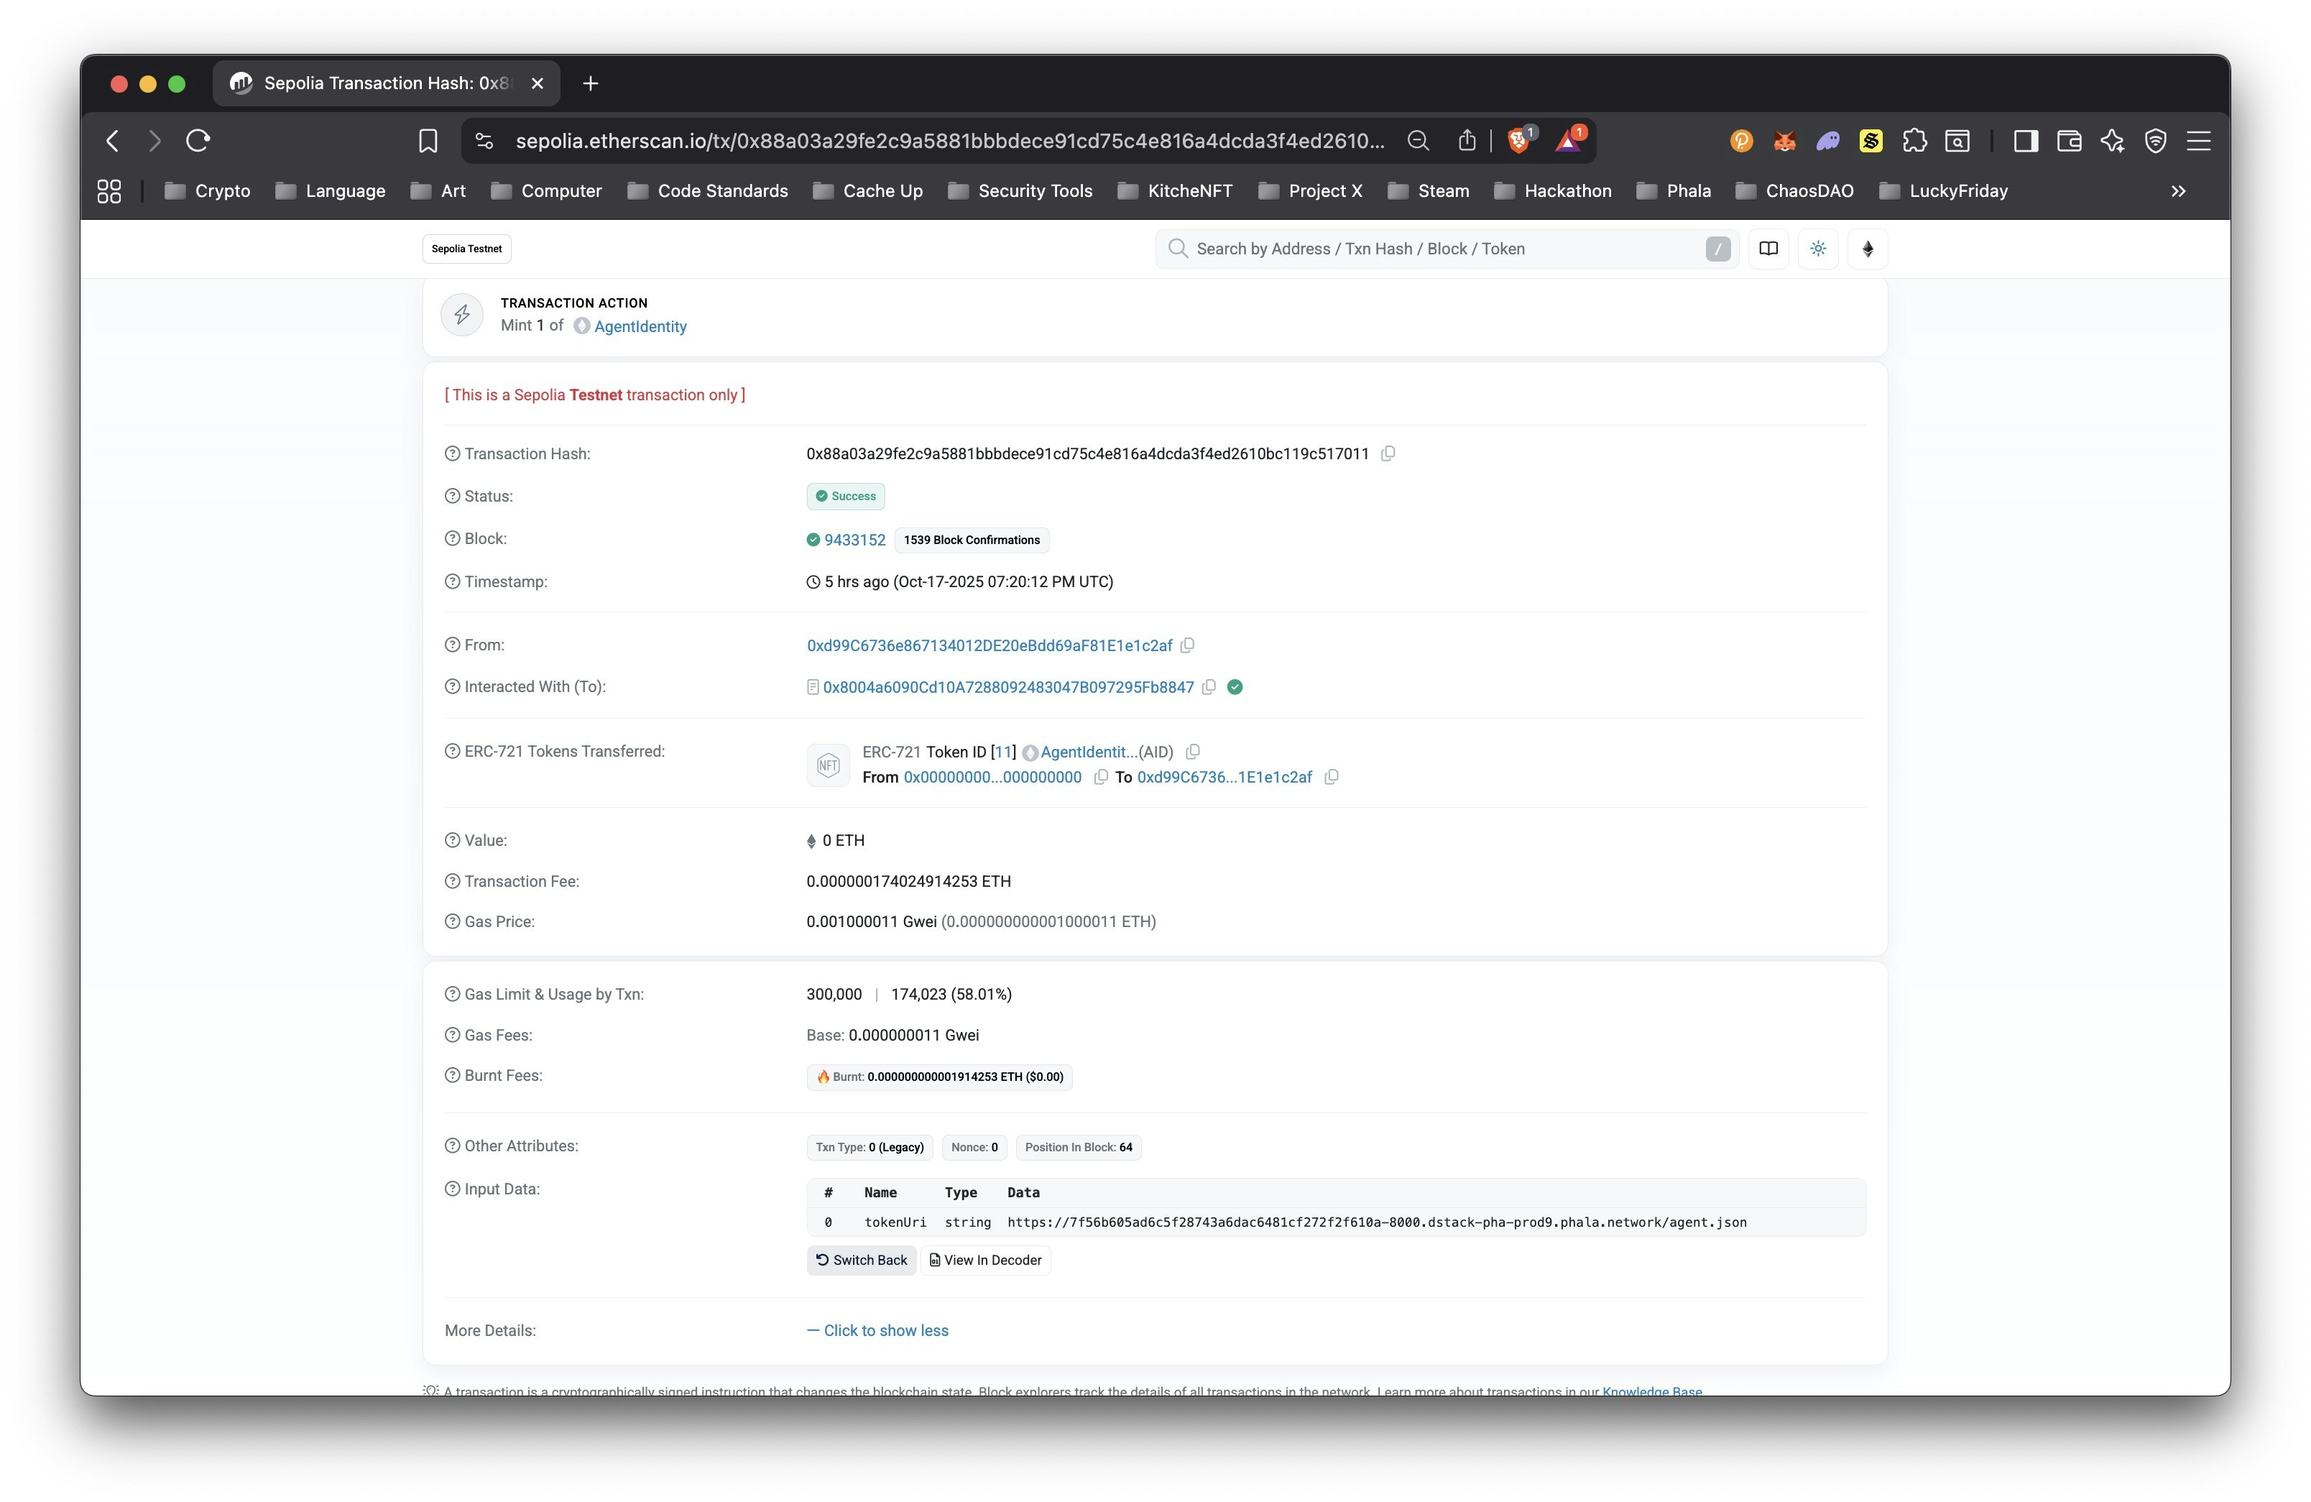Expand hidden bookmarks overflow chevron

pos(2178,191)
